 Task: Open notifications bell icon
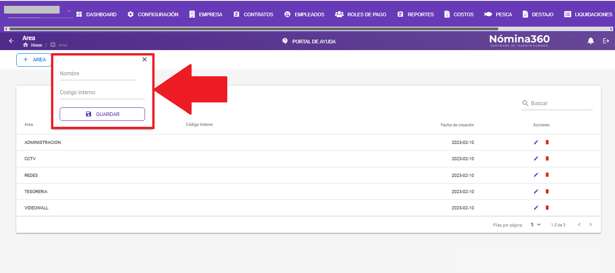[591, 41]
